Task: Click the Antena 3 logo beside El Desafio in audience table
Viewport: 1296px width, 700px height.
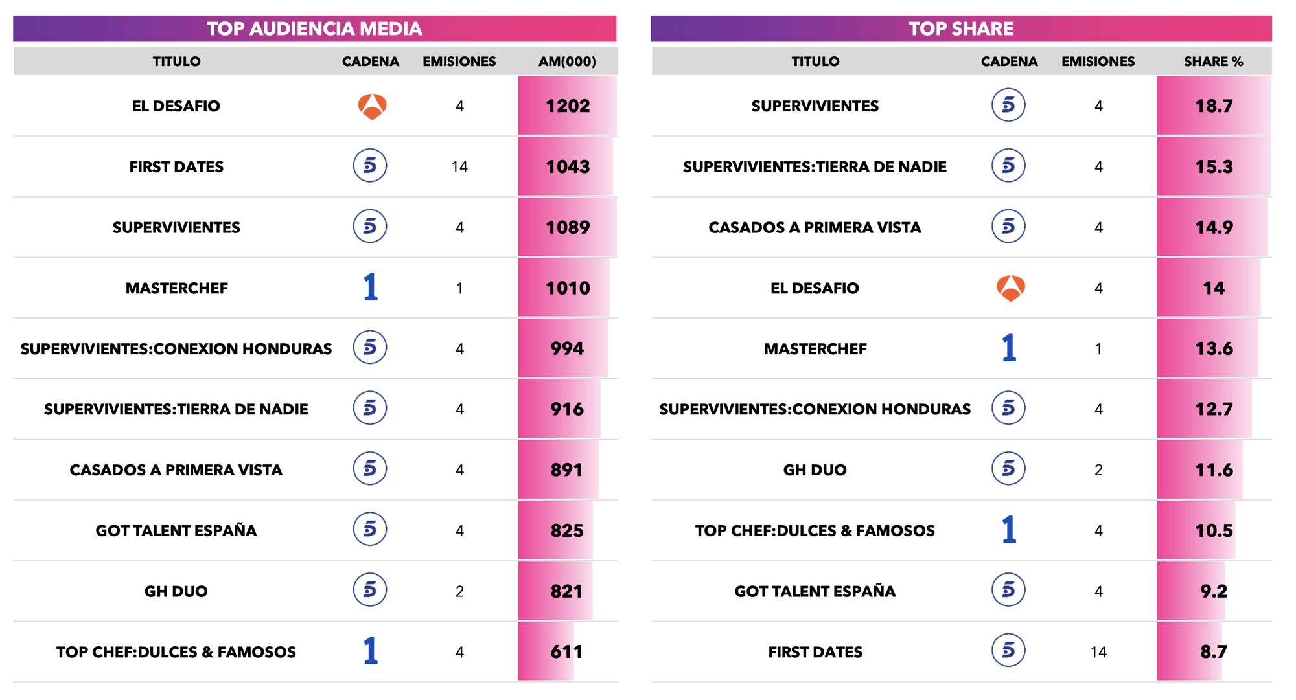Action: [x=372, y=106]
